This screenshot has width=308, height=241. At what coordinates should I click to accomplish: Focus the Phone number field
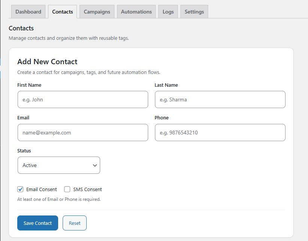[x=220, y=133]
